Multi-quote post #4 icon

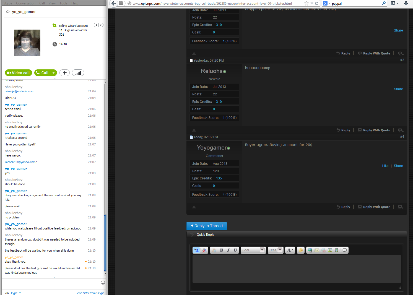pos(401,207)
